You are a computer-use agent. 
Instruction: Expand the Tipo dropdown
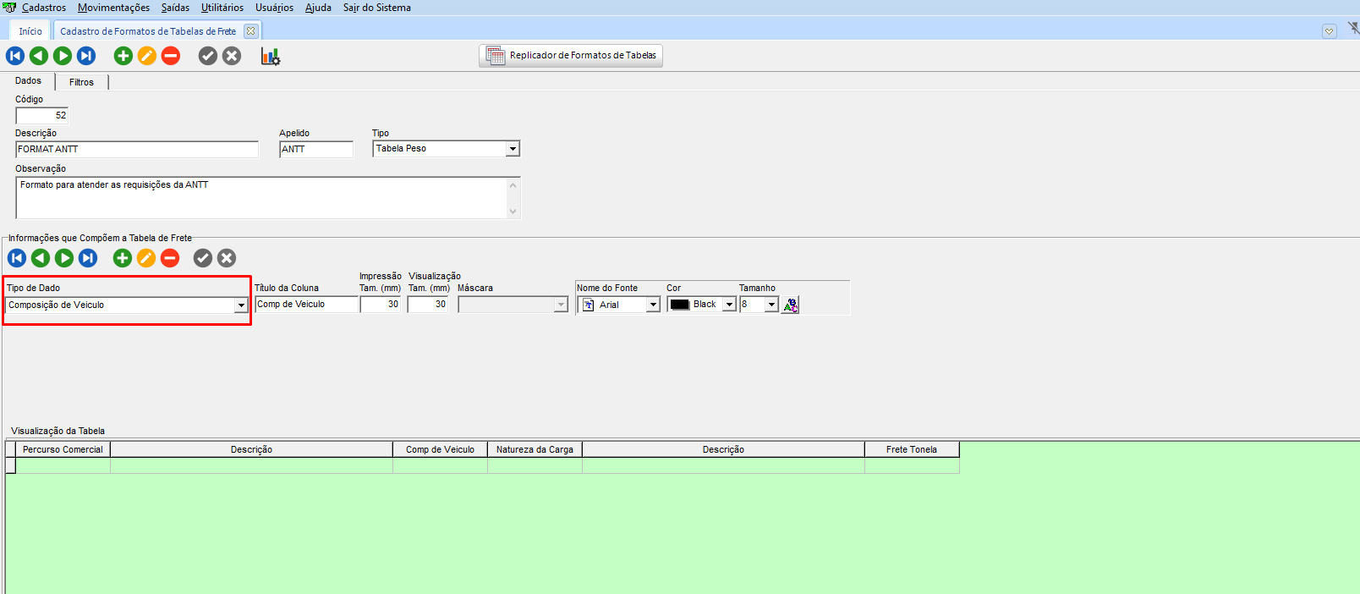pos(513,149)
